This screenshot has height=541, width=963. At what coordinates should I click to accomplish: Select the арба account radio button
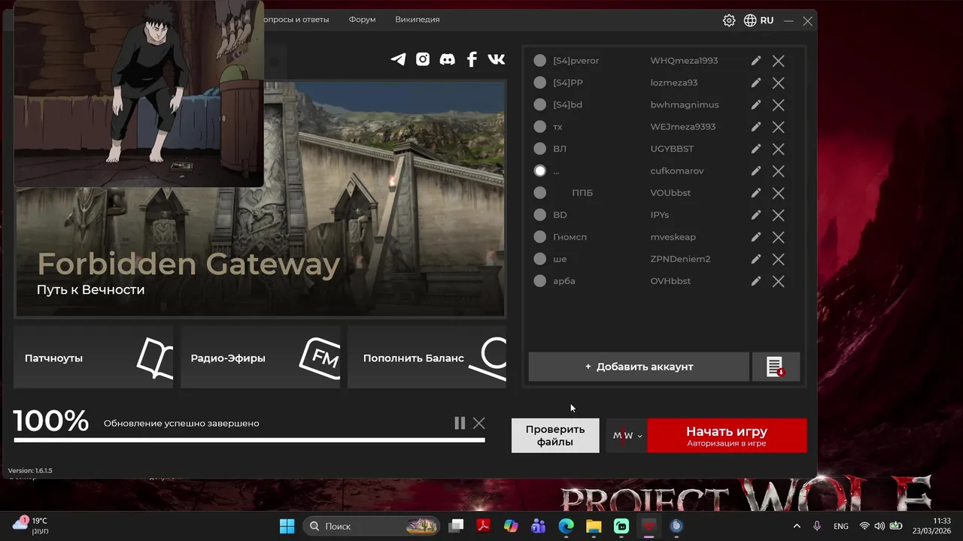[539, 281]
